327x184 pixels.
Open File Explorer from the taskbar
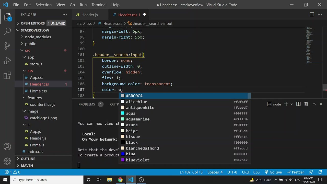tap(110, 180)
